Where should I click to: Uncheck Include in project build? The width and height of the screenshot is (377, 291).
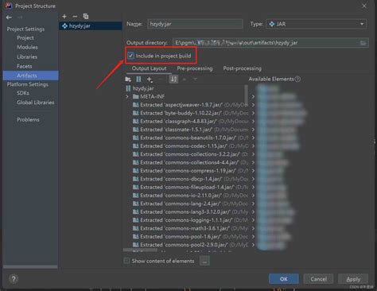click(130, 56)
